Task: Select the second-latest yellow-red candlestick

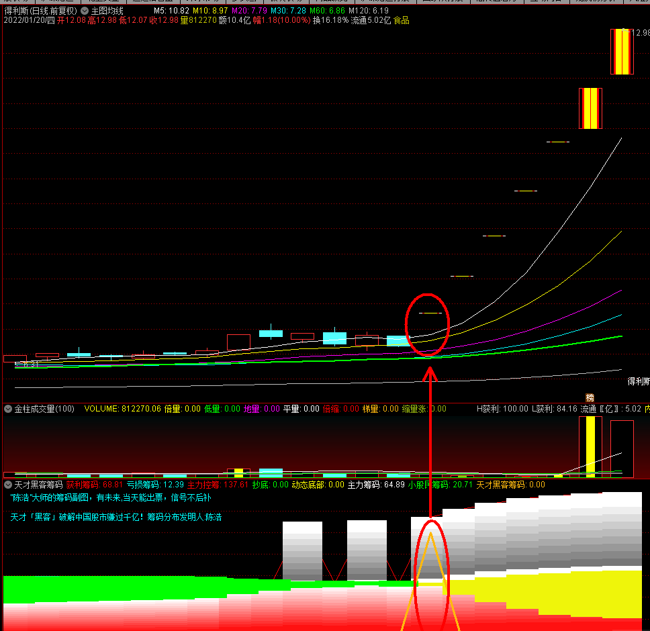Action: [x=590, y=108]
